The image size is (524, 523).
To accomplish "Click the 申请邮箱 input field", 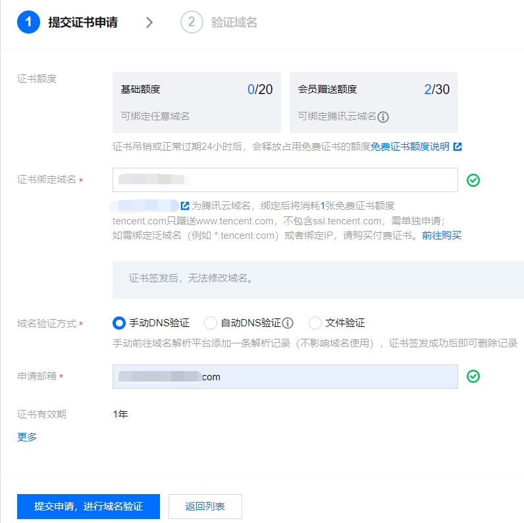I will pyautogui.click(x=285, y=376).
